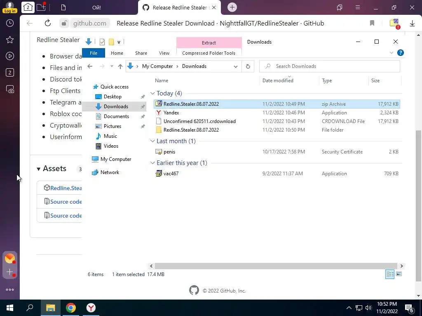
Task: Sort by the Size column header
Action: coord(375,80)
